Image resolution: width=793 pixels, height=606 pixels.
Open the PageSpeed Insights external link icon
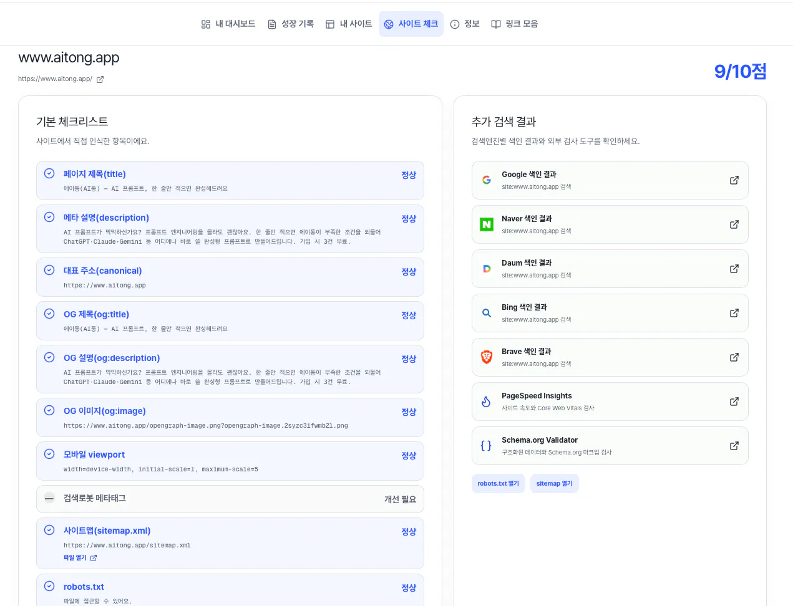pyautogui.click(x=734, y=402)
